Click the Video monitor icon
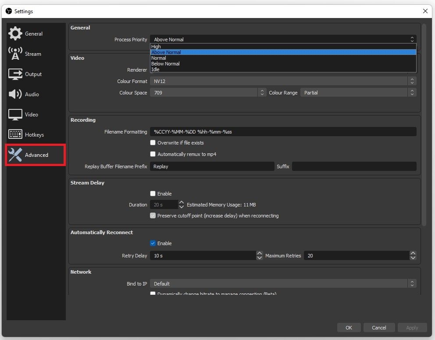Image resolution: width=435 pixels, height=340 pixels. click(x=15, y=115)
